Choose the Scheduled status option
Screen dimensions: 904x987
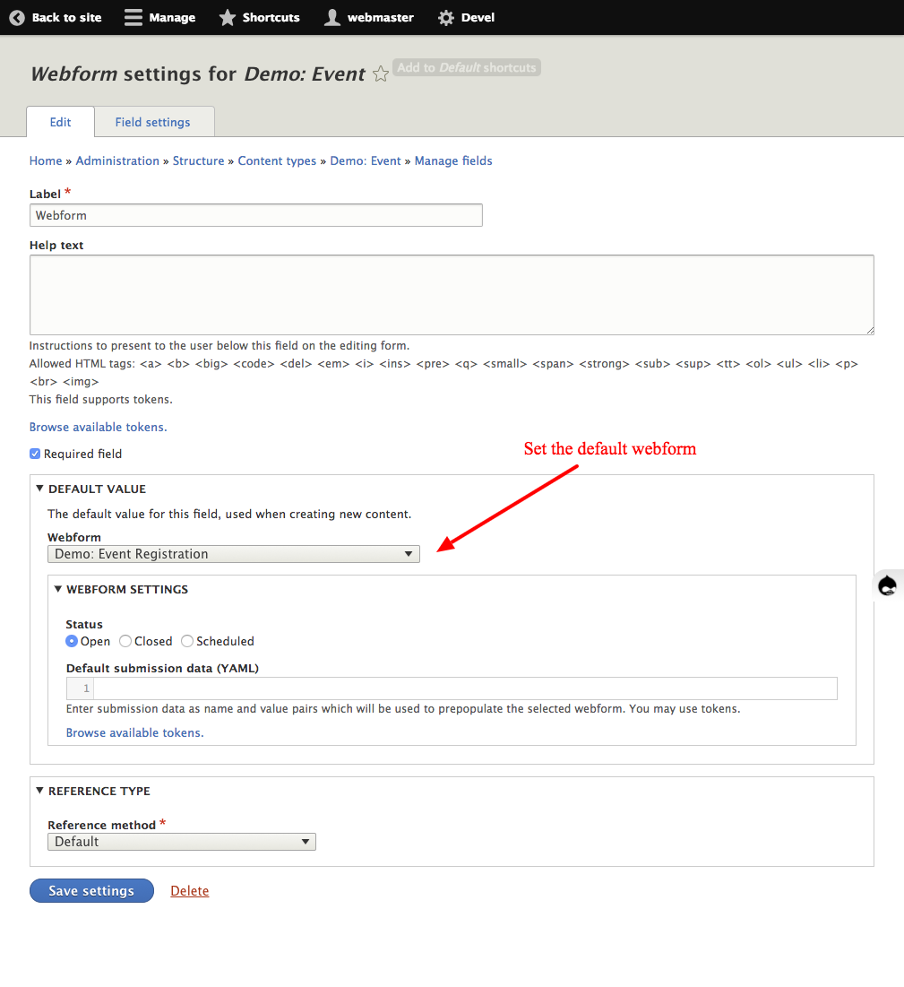click(187, 640)
